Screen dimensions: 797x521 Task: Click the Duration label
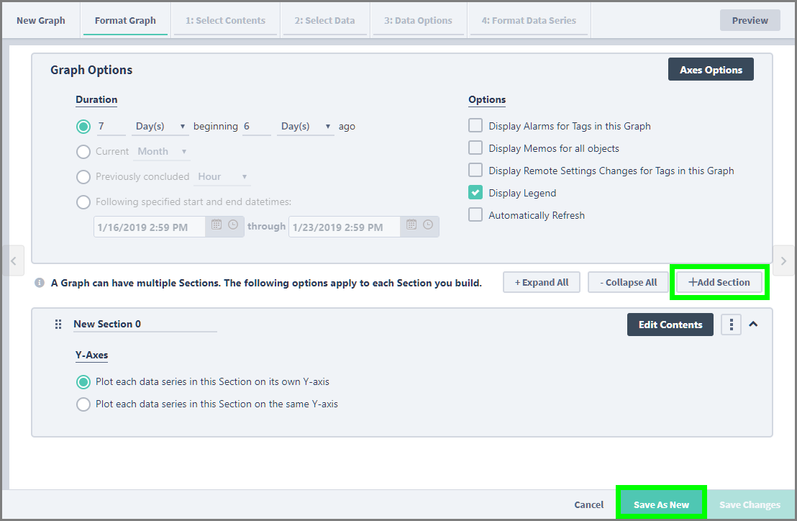coord(96,99)
